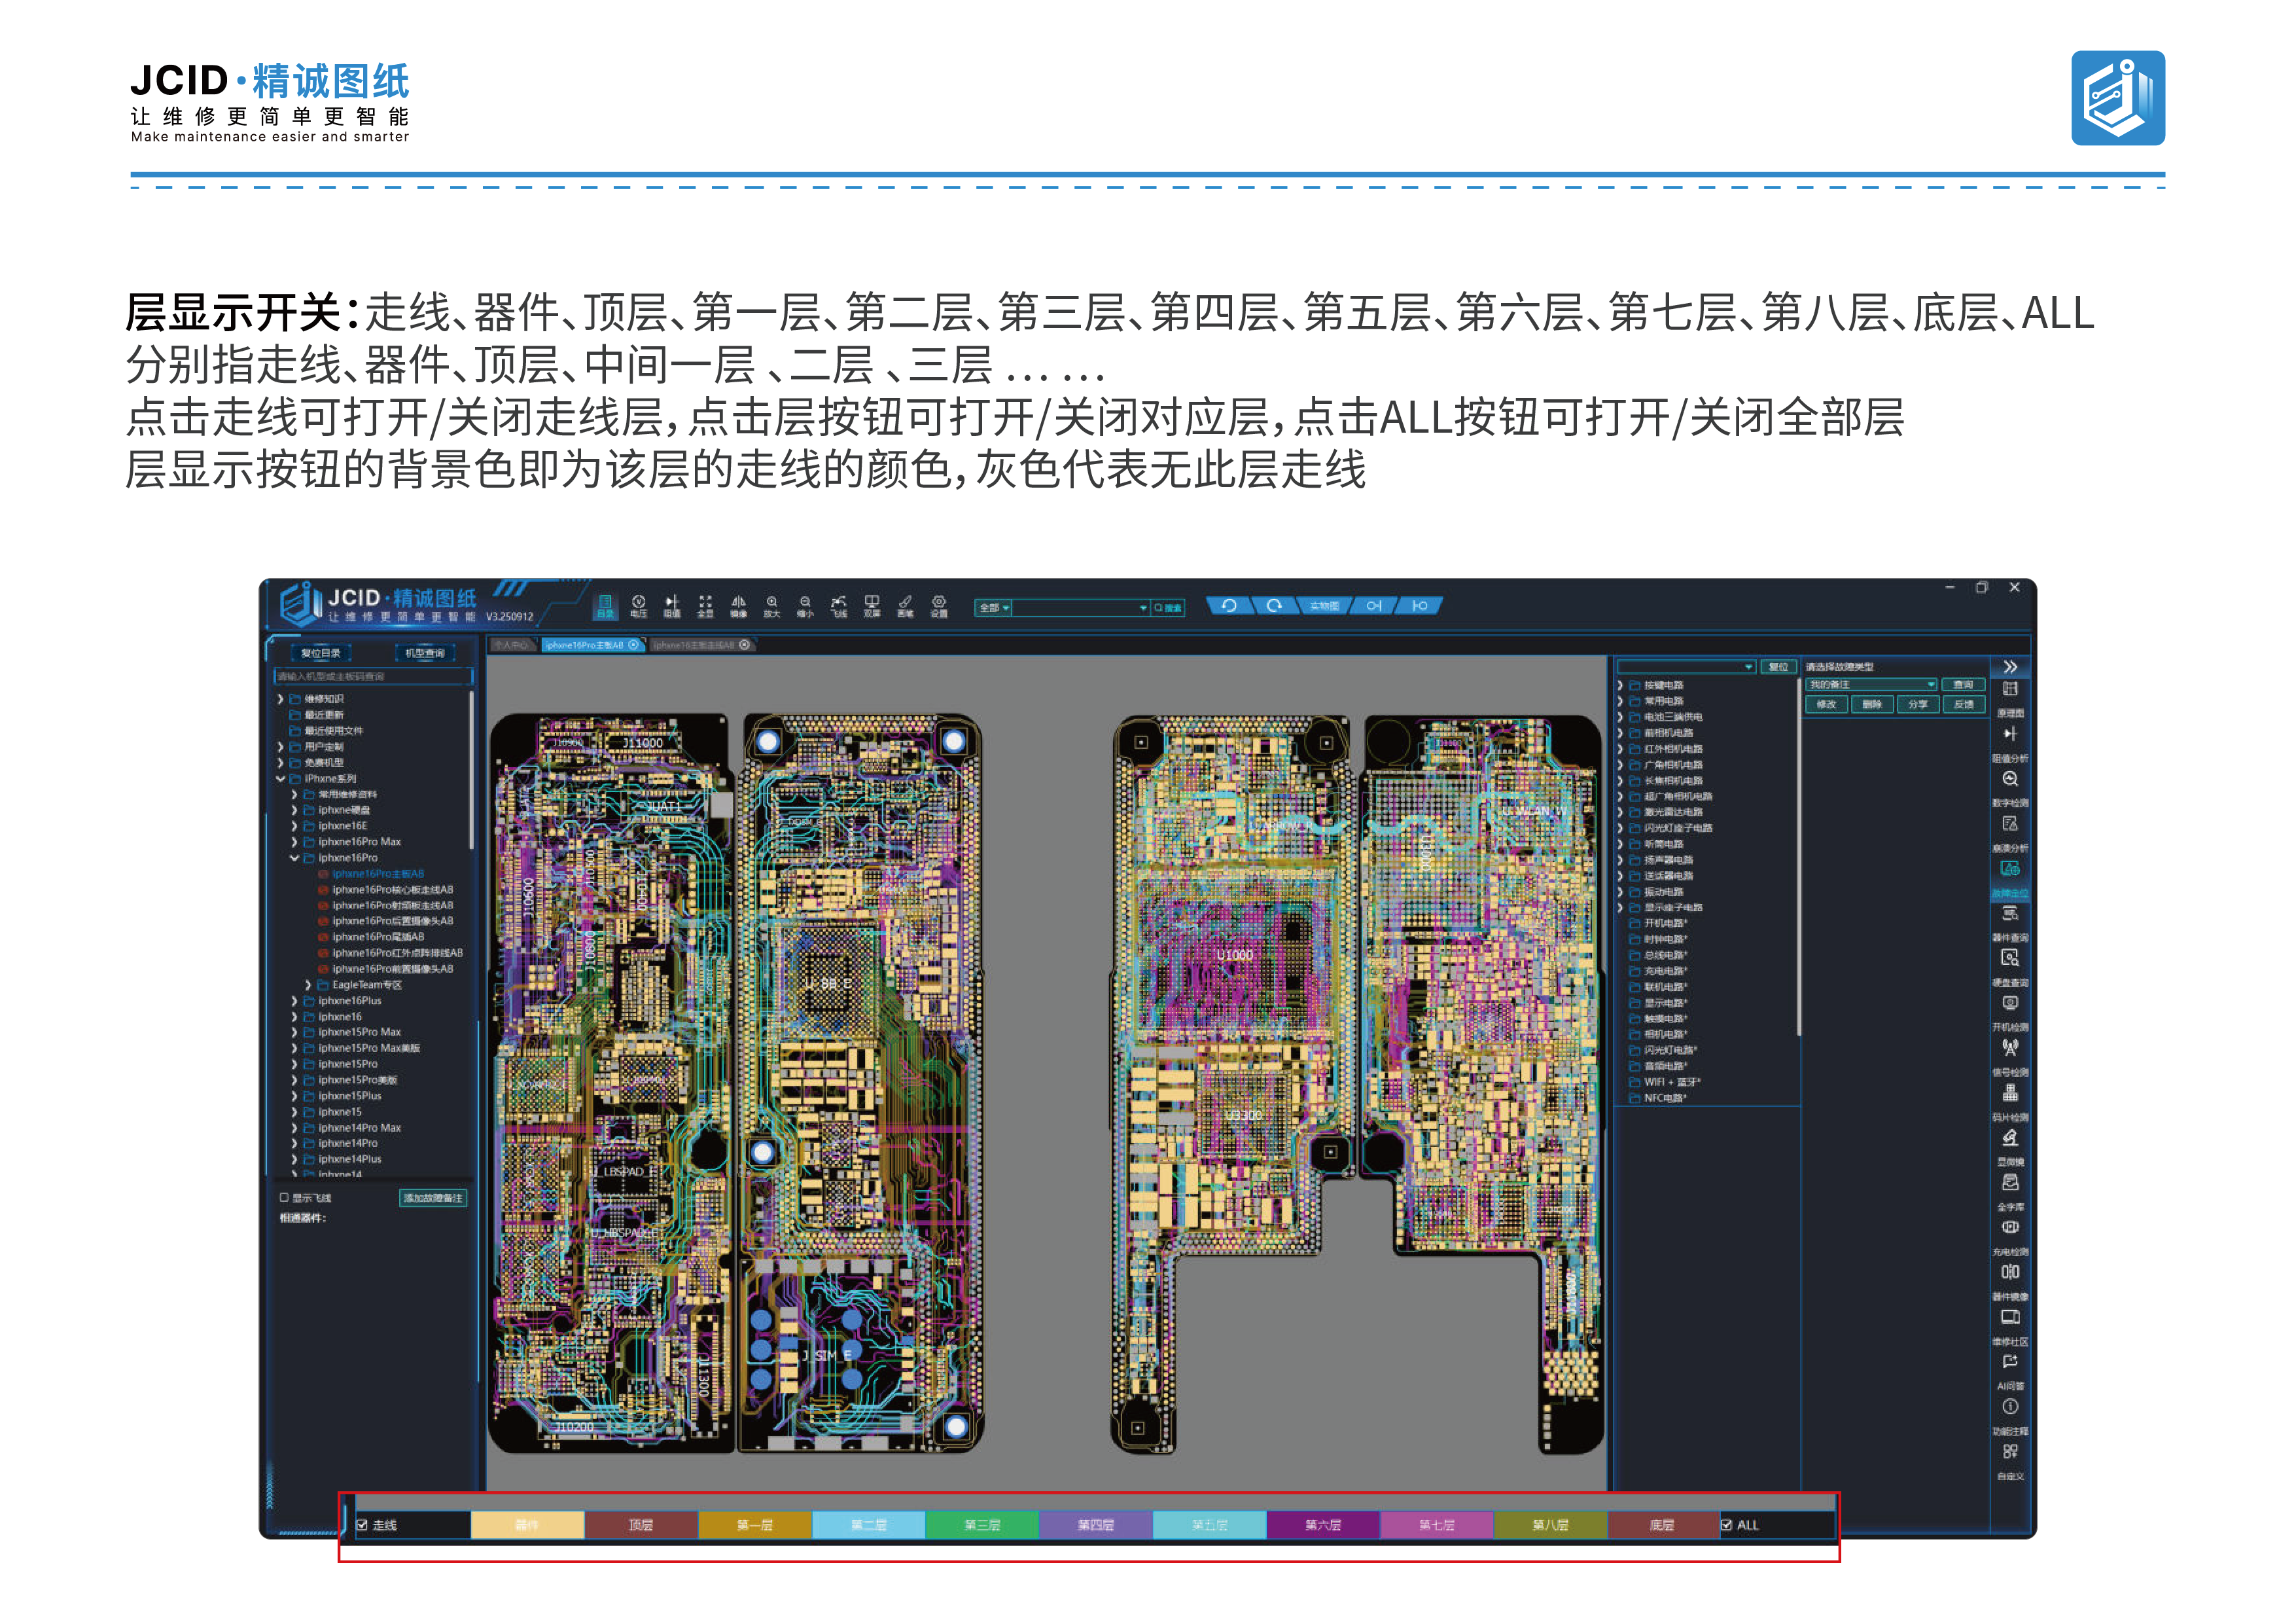The image size is (2296, 1624).
Task: Click the 缩小 zoom-out toolbar icon
Action: (x=805, y=605)
